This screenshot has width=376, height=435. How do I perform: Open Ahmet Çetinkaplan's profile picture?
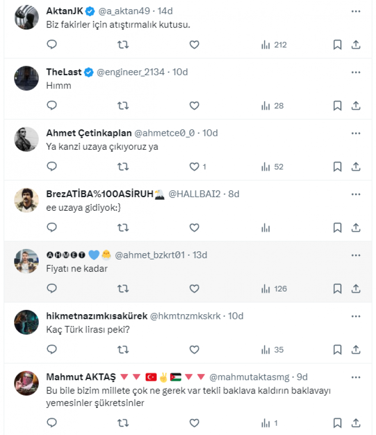point(26,139)
